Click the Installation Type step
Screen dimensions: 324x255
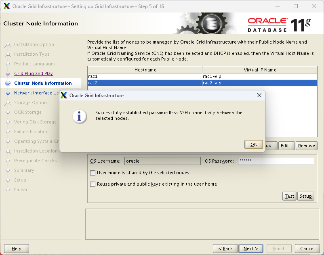(x=32, y=54)
